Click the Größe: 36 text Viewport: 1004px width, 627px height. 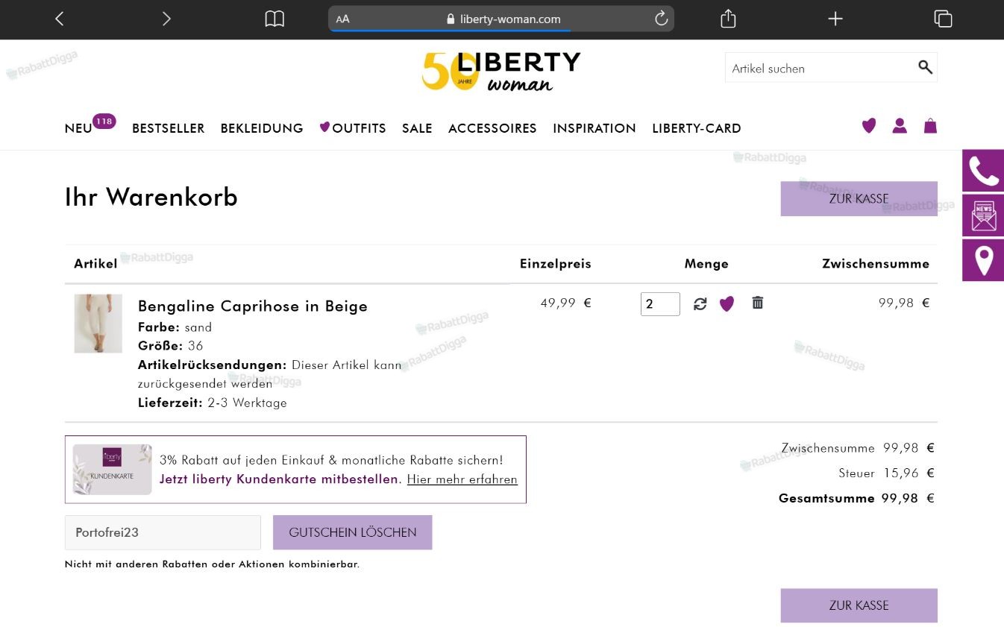click(171, 346)
